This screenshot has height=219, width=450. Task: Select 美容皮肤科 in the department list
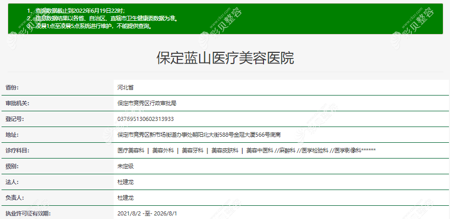coord(225,150)
